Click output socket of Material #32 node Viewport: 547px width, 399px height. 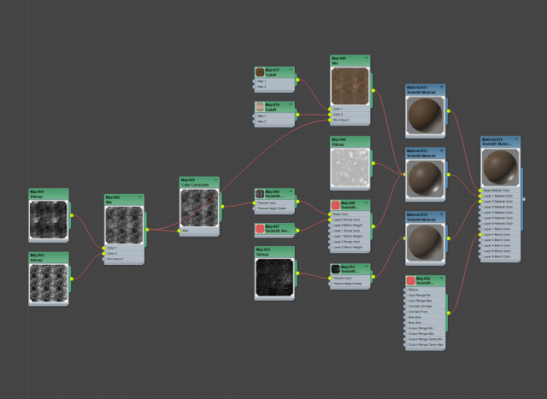(x=524, y=199)
